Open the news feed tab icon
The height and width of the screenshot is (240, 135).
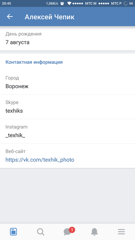point(13,232)
